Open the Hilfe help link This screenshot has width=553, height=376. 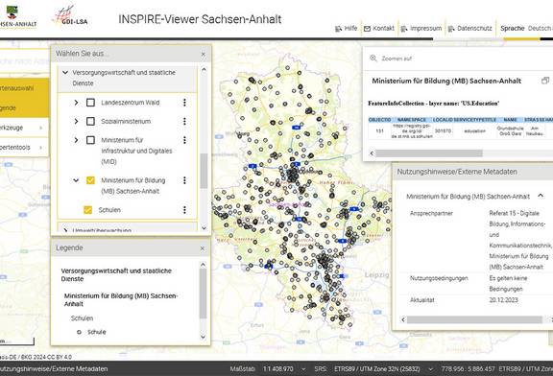coord(346,29)
